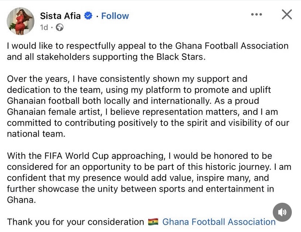Click the globe public privacy icon
The image size is (301, 232).
59,27
